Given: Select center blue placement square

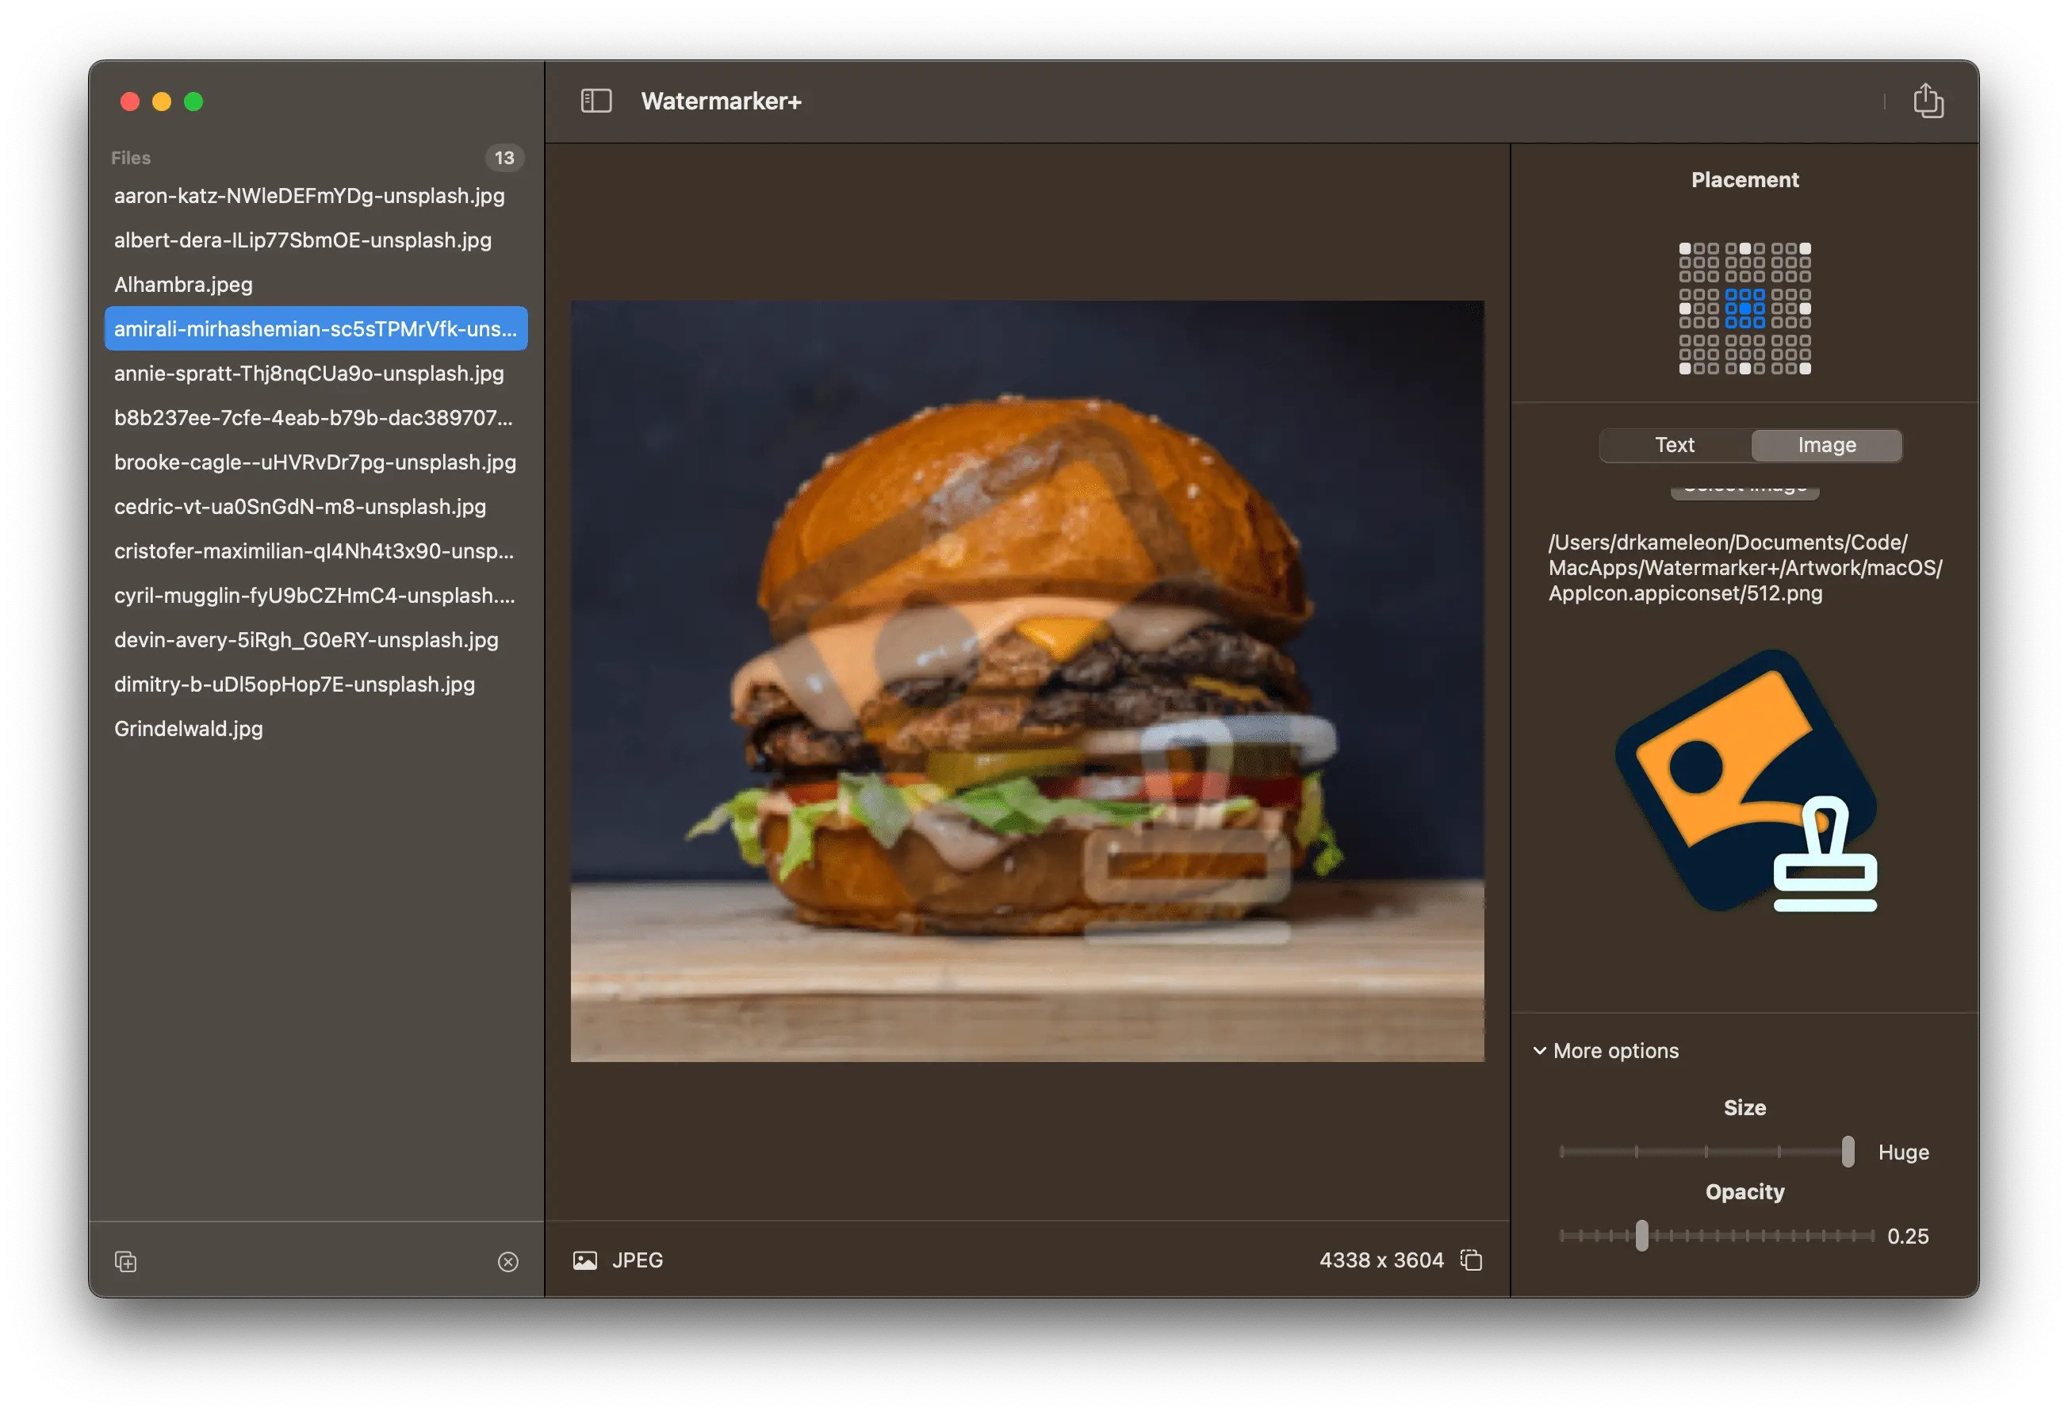Looking at the screenshot, I should (1744, 309).
